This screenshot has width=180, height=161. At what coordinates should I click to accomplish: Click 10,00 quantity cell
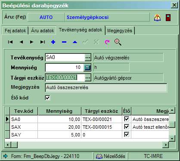pos(59,119)
